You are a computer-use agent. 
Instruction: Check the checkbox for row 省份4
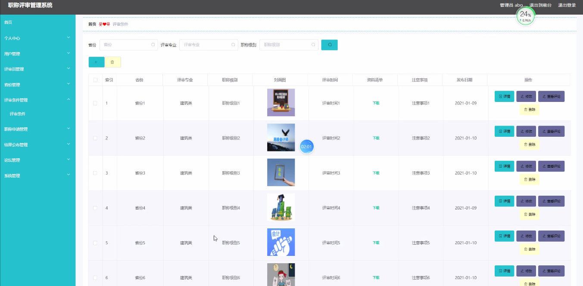[x=95, y=208]
